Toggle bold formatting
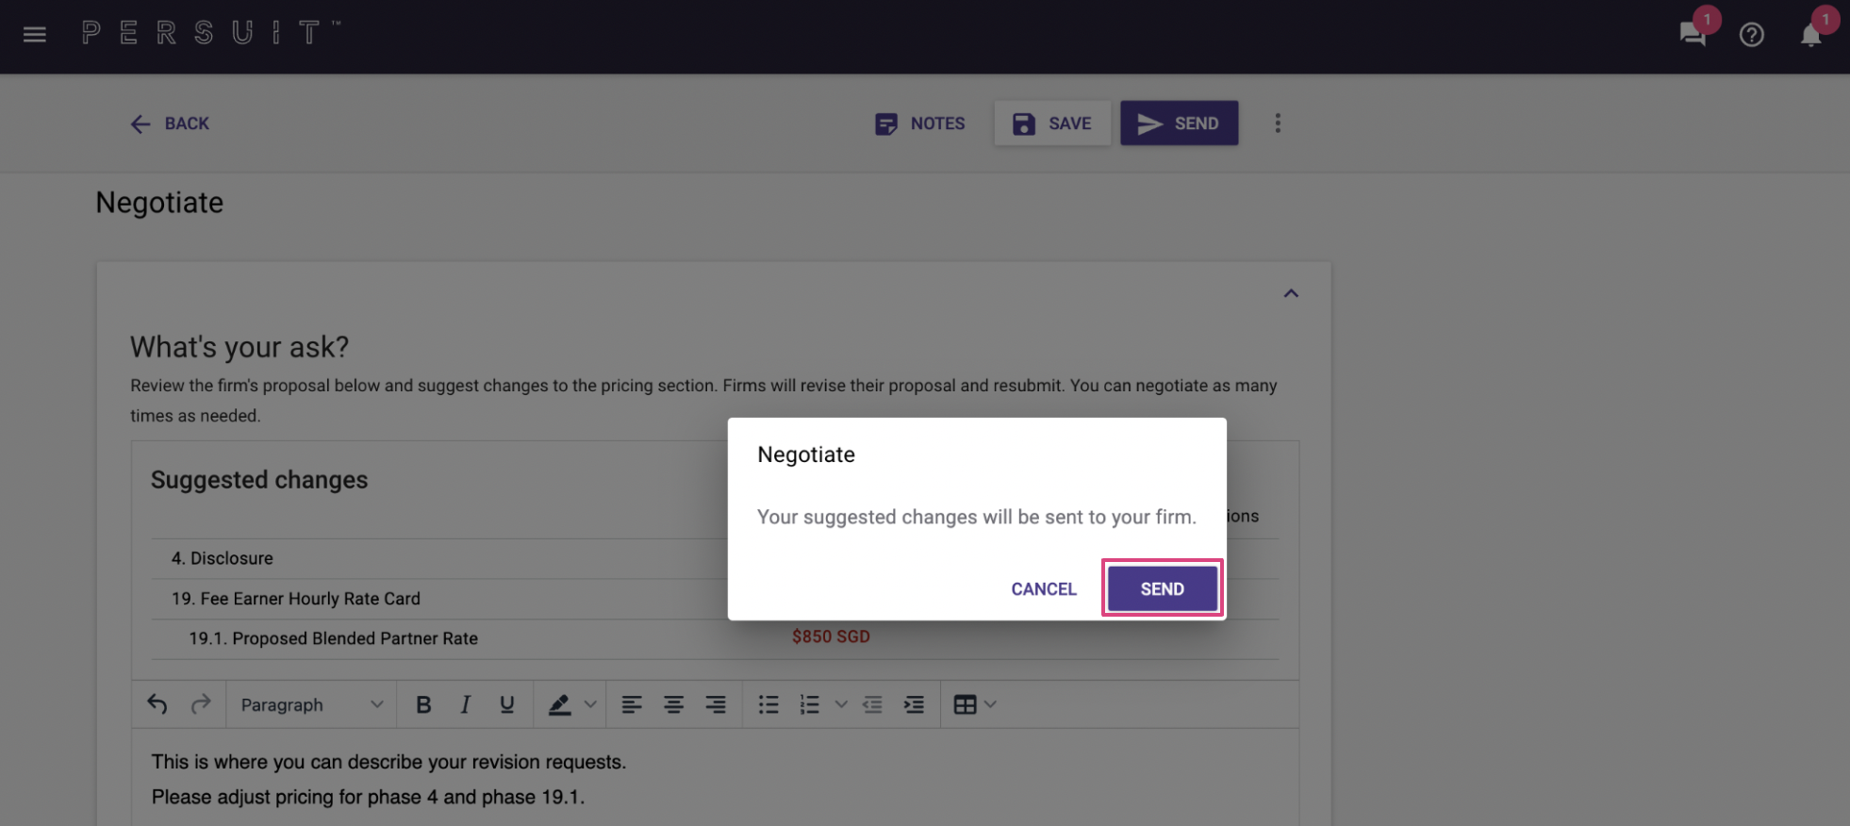Viewport: 1850px width, 826px height. [x=423, y=704]
